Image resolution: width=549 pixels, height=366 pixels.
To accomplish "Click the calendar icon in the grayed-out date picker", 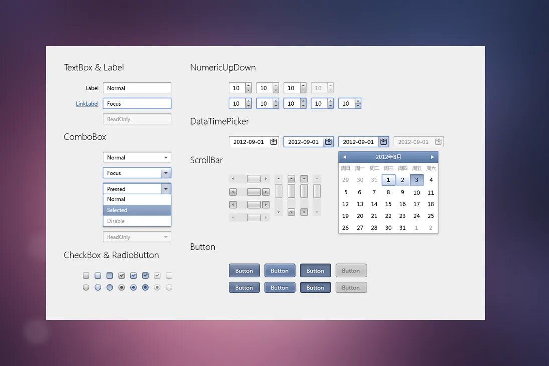I will point(438,142).
